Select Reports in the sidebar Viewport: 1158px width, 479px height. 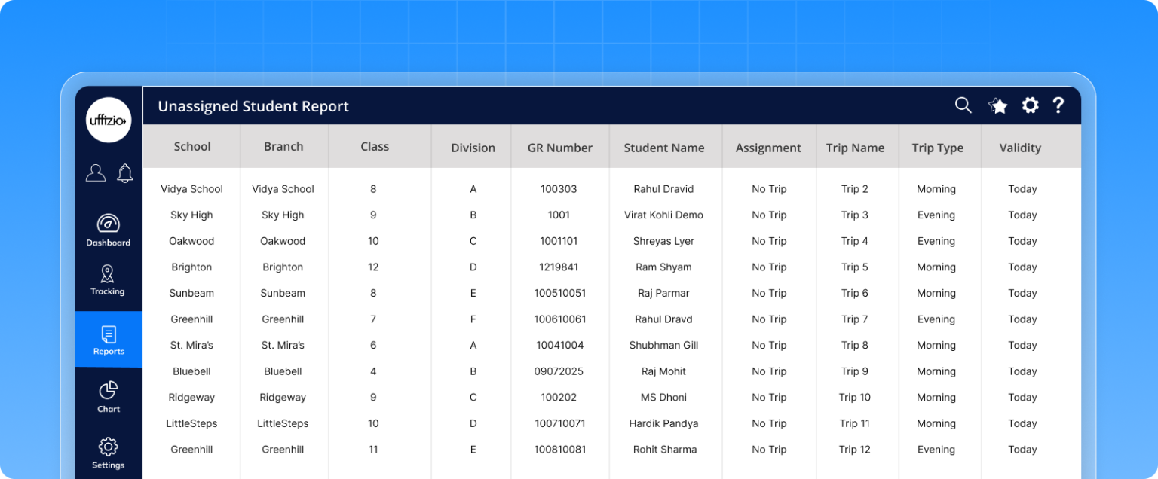pyautogui.click(x=109, y=340)
